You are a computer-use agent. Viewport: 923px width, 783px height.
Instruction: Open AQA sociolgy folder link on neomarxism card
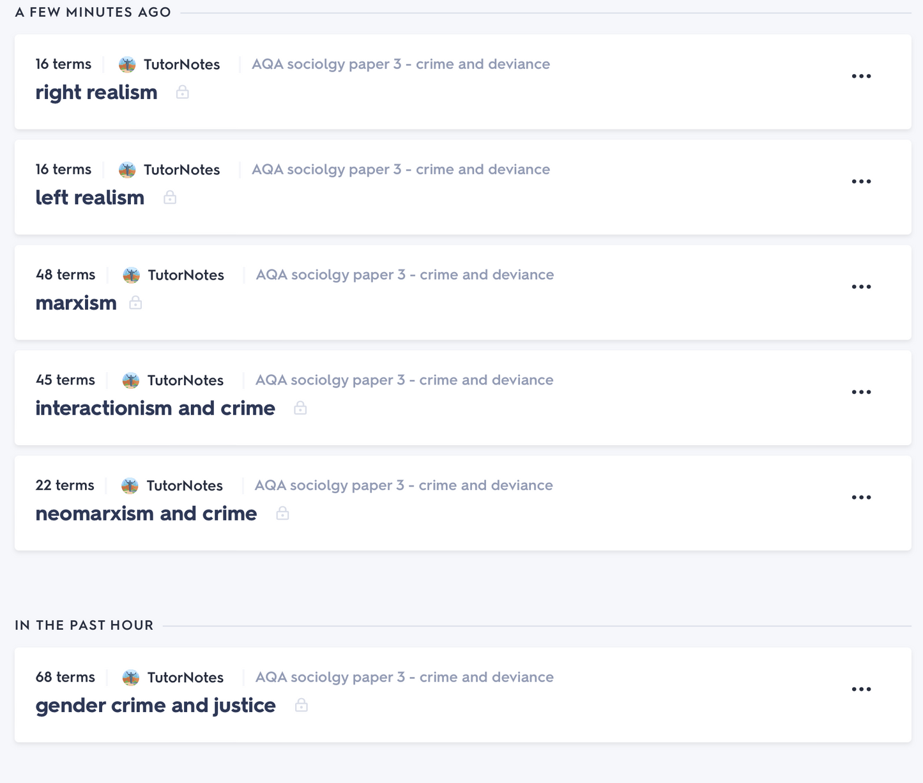pos(404,485)
